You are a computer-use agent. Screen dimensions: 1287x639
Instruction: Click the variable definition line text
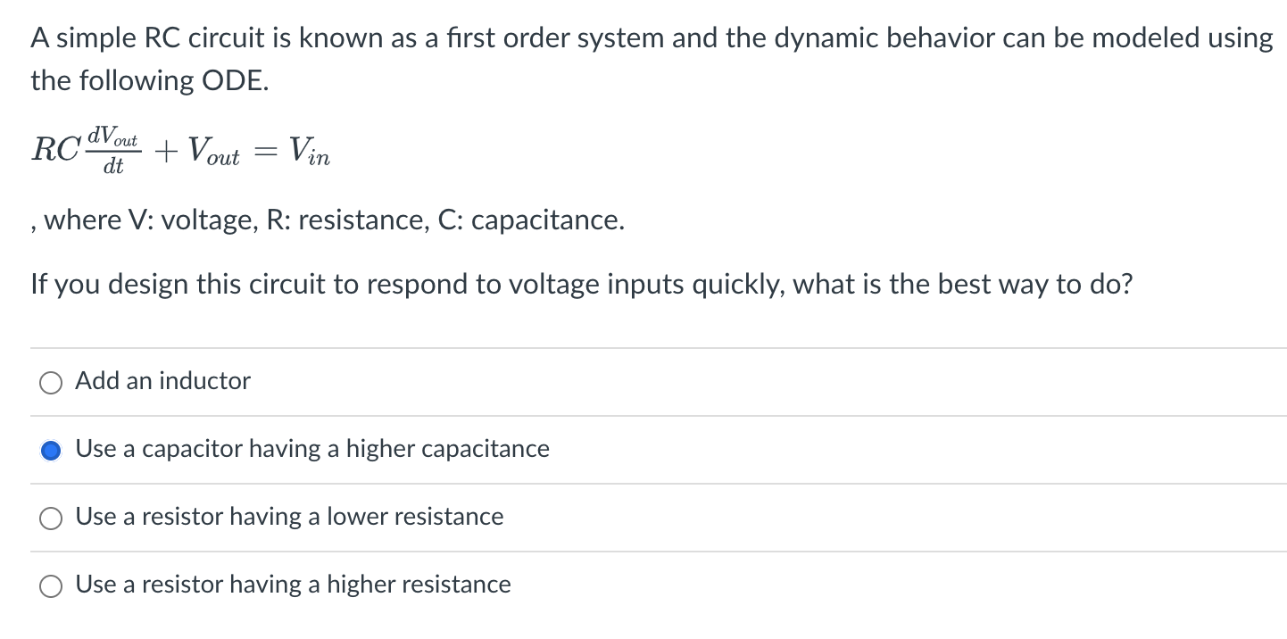(x=328, y=220)
